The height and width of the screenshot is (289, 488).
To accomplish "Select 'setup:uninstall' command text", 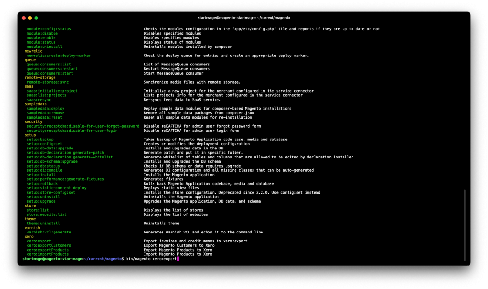I will tap(43, 197).
